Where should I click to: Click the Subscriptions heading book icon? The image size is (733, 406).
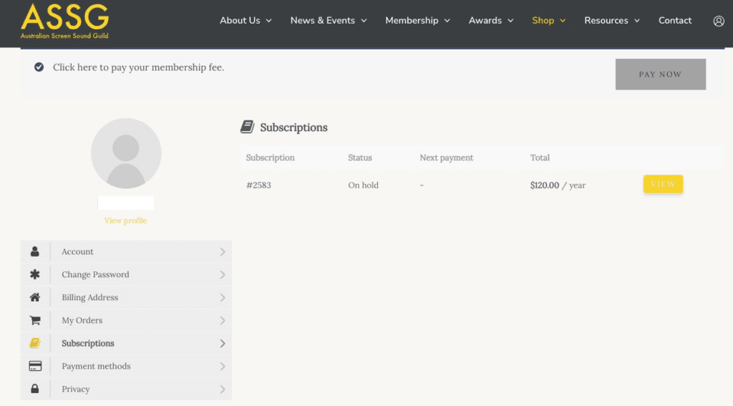pyautogui.click(x=247, y=127)
